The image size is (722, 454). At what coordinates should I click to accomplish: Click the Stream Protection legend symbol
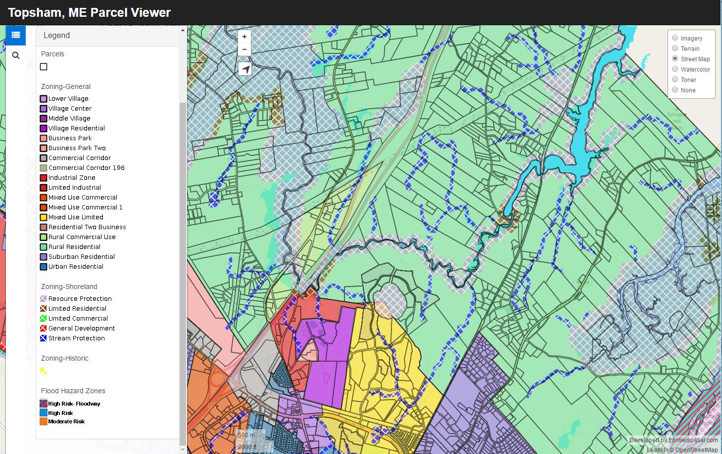coord(43,338)
